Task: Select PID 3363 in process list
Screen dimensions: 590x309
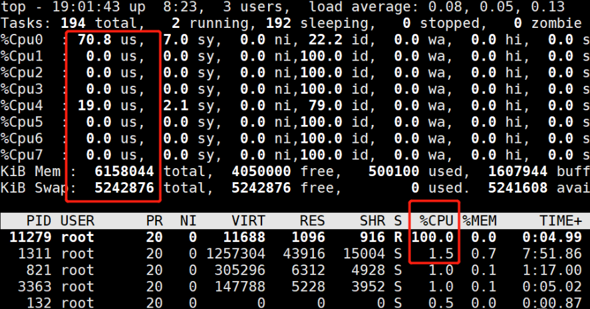Action: coord(35,287)
